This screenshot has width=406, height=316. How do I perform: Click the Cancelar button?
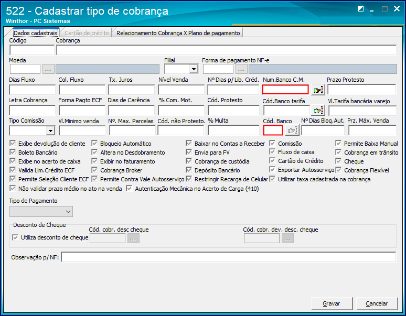pyautogui.click(x=377, y=303)
